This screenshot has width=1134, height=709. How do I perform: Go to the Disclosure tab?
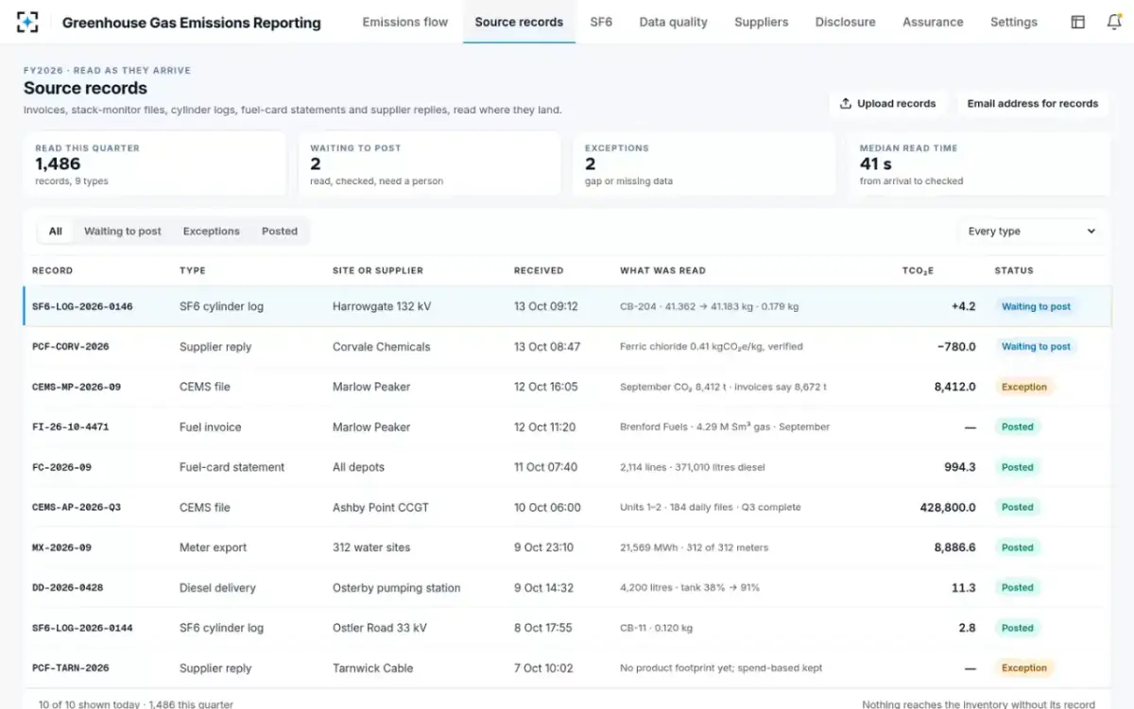coord(845,22)
